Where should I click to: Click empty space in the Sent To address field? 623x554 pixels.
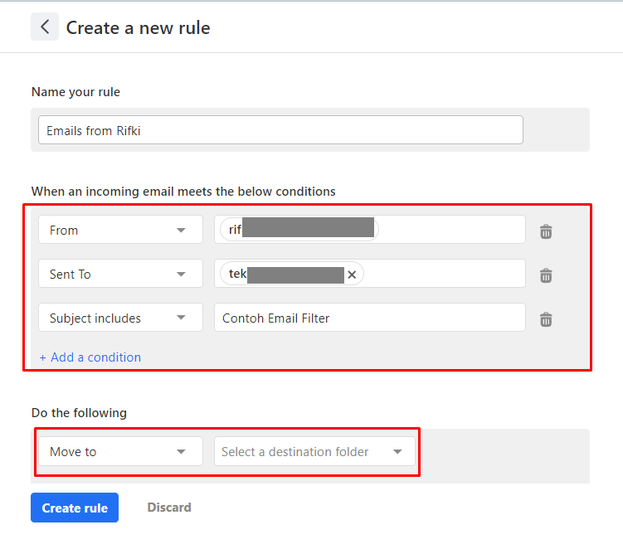click(x=444, y=274)
